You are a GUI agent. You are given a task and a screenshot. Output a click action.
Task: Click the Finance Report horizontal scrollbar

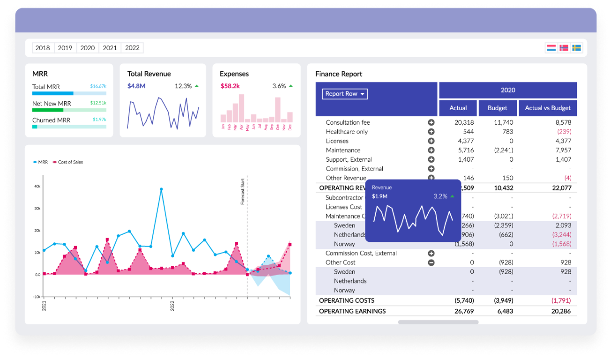[x=438, y=322]
